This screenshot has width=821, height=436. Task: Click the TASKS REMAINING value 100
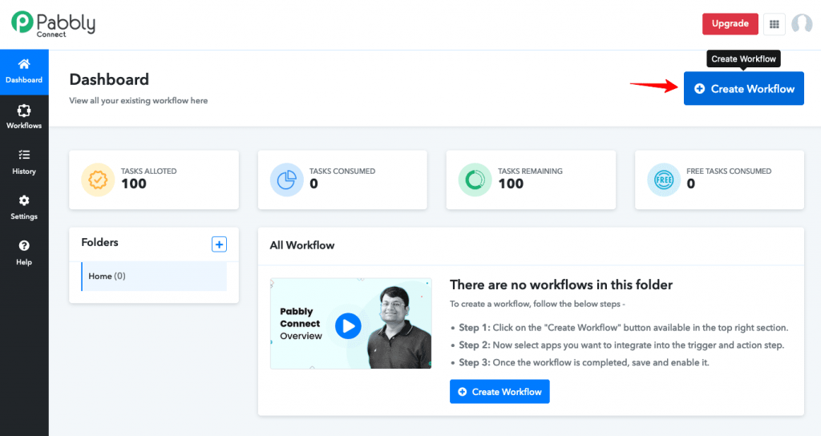click(511, 184)
